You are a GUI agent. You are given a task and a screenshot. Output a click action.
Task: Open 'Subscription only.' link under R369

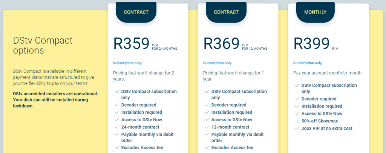coord(218,63)
